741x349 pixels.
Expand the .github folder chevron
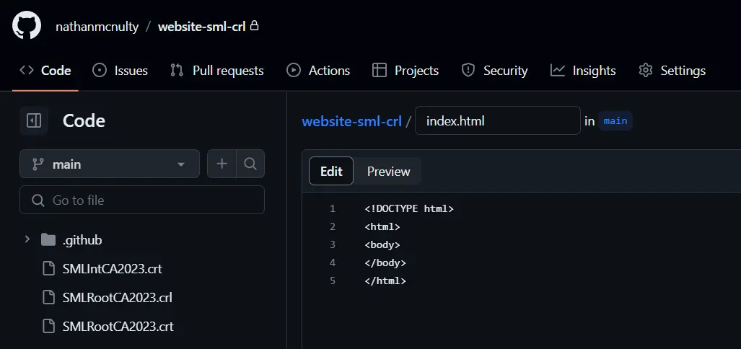point(27,239)
